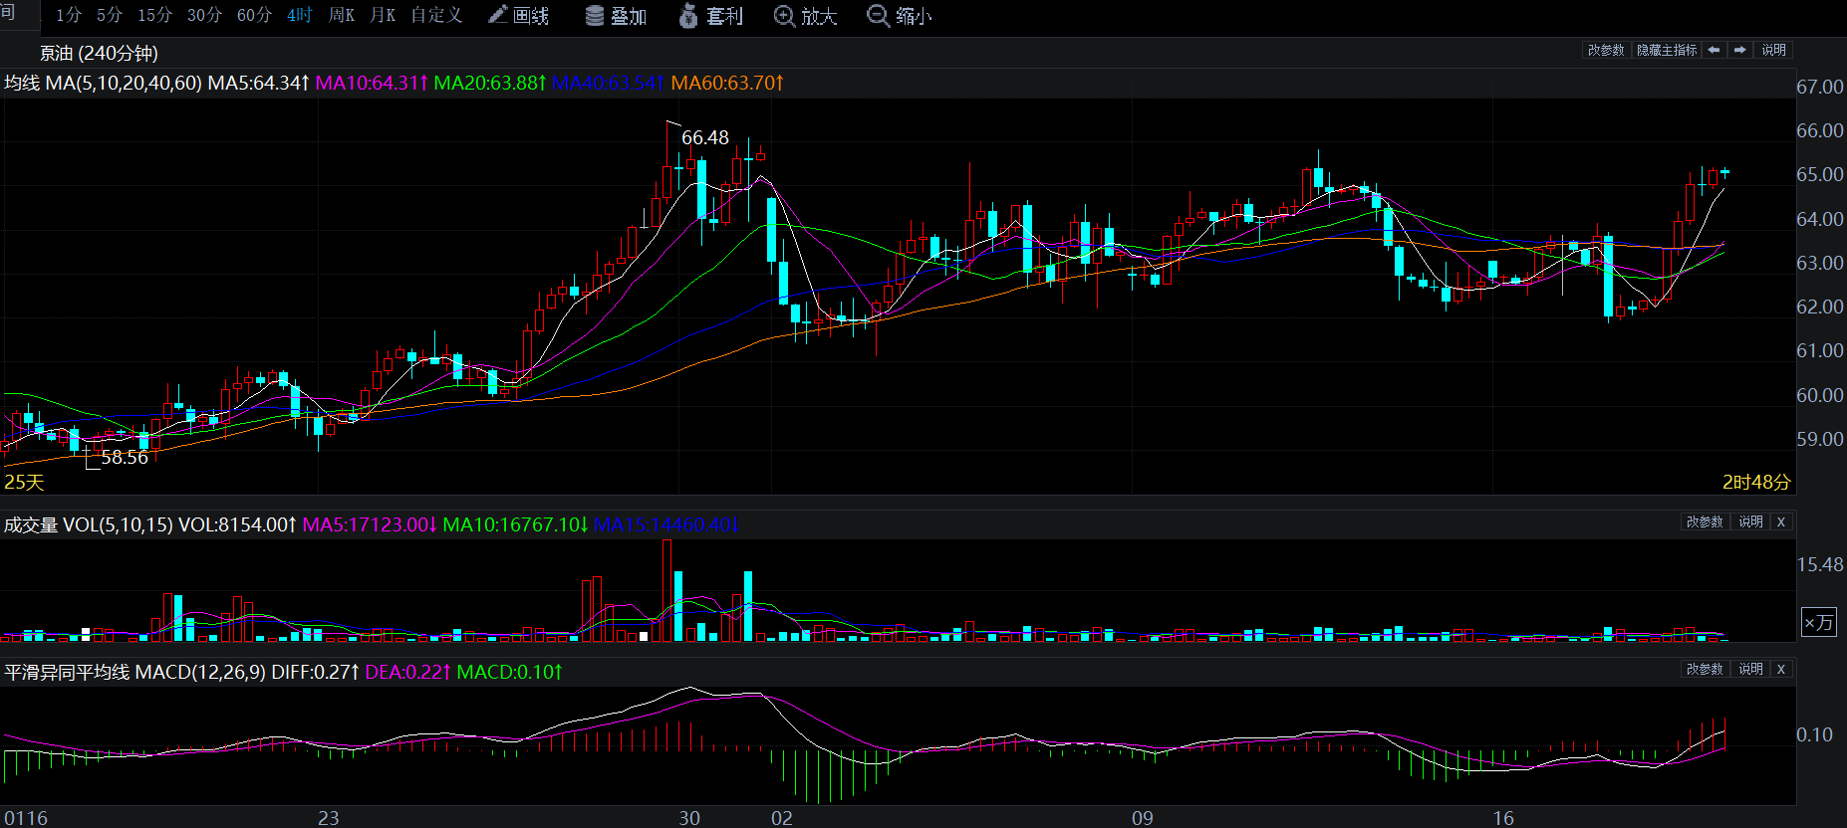Select the 月K monthly chart tab

click(x=383, y=16)
